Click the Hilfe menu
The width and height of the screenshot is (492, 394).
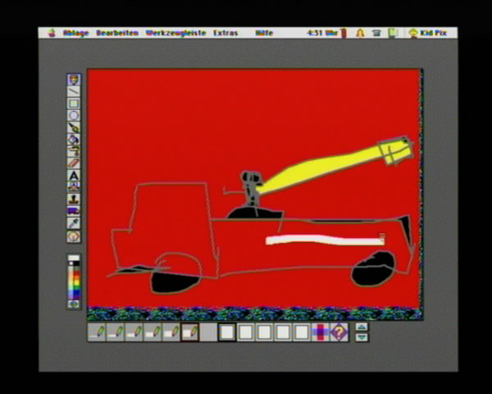(x=264, y=34)
